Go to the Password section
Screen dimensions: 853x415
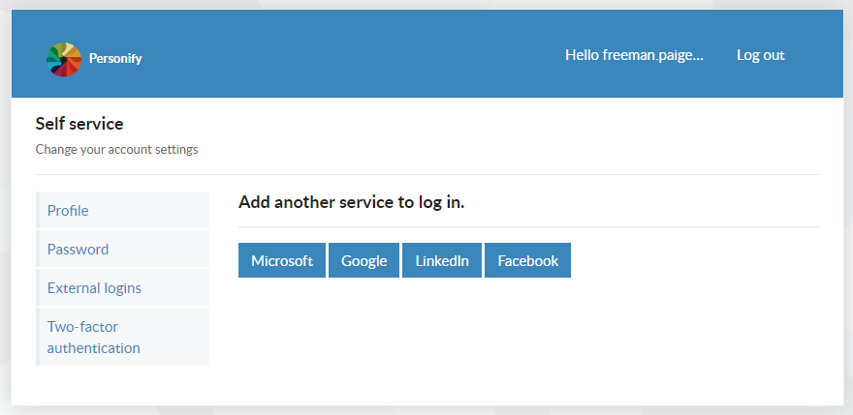point(122,249)
